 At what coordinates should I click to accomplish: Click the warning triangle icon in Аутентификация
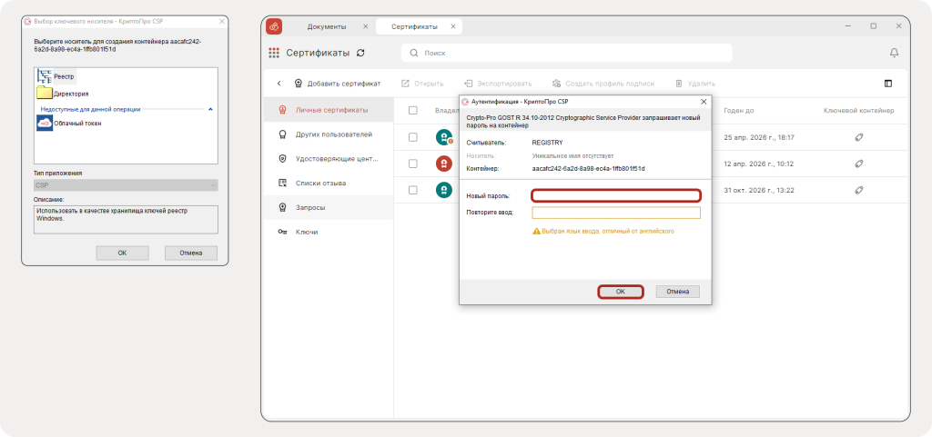536,232
